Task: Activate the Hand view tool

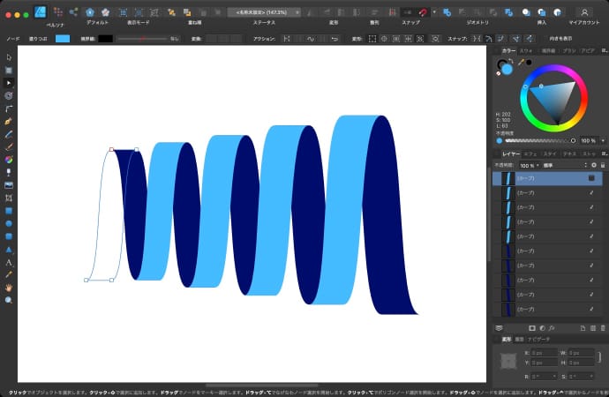Action: click(9, 288)
